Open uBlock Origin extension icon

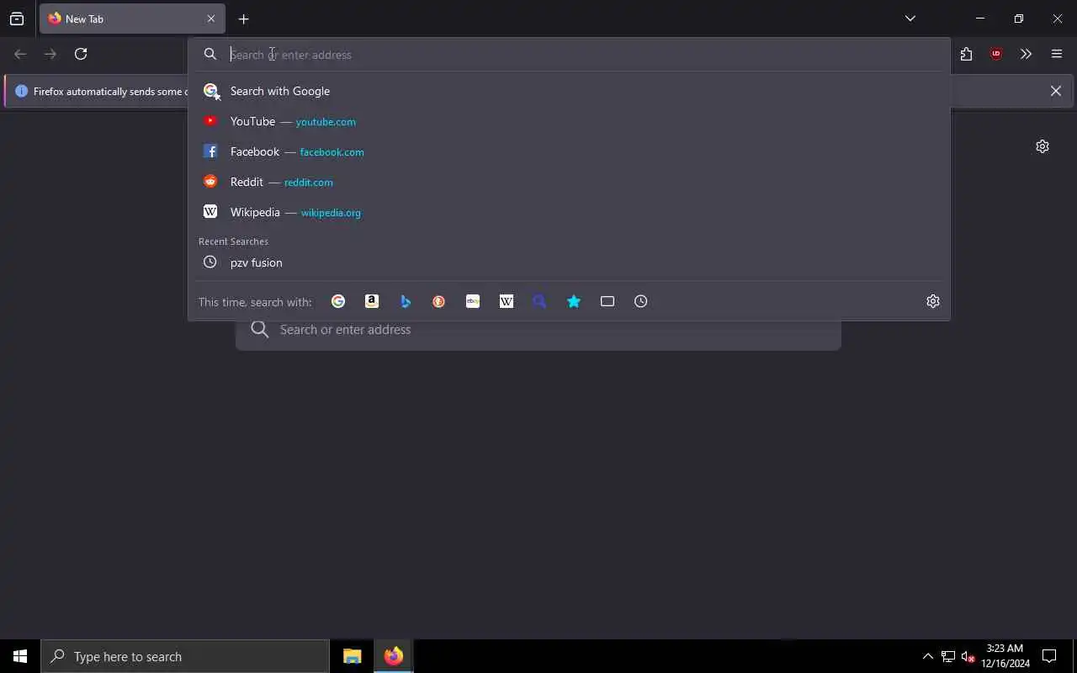coord(996,54)
